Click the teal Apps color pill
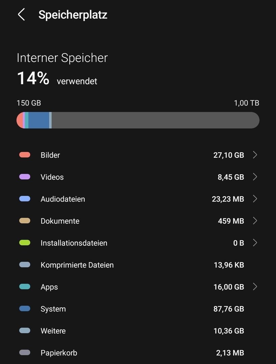This screenshot has width=276, height=364. point(25,287)
